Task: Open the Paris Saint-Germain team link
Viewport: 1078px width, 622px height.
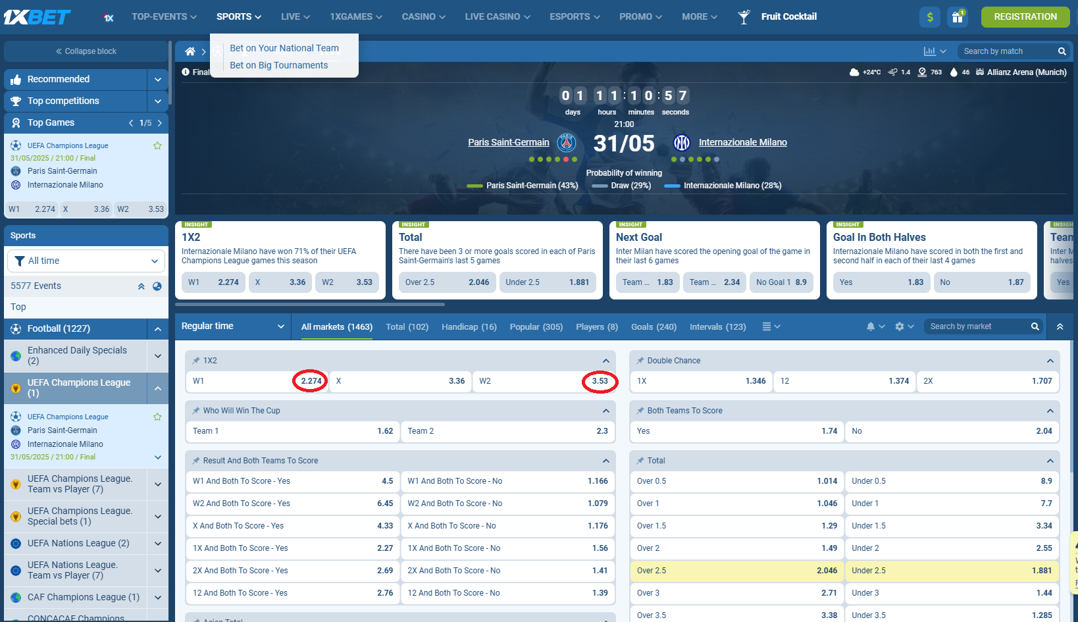Action: pyautogui.click(x=508, y=142)
